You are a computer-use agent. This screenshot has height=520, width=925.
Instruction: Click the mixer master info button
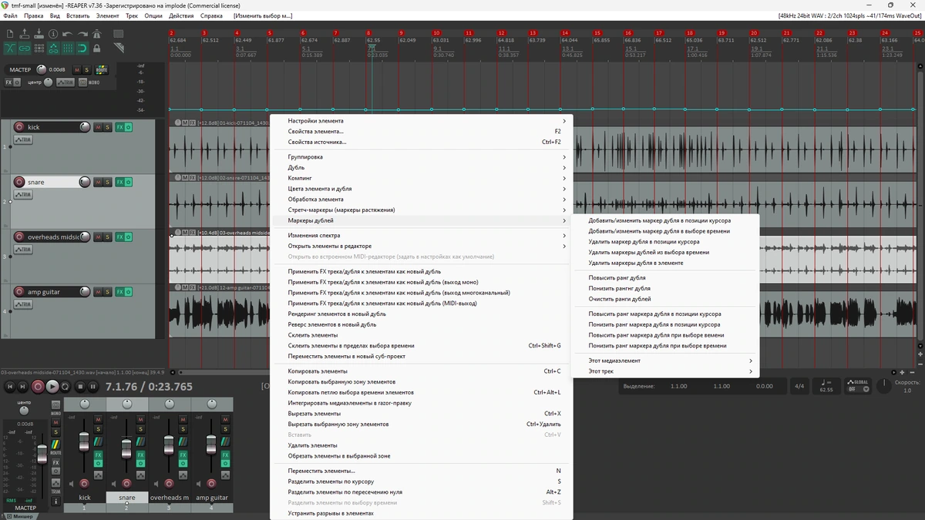pos(55,501)
